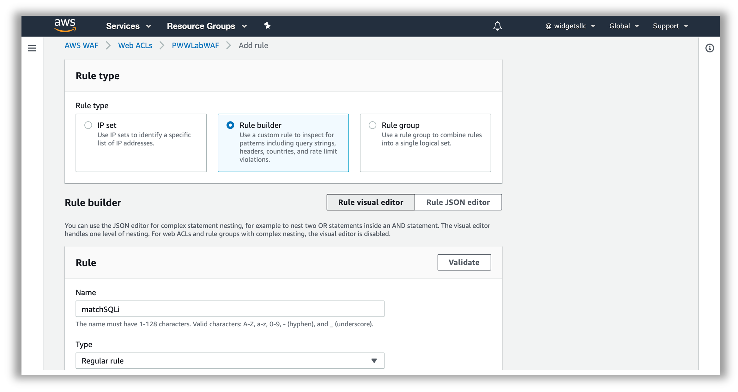738x392 pixels.
Task: Open the info panel icon
Action: point(710,48)
